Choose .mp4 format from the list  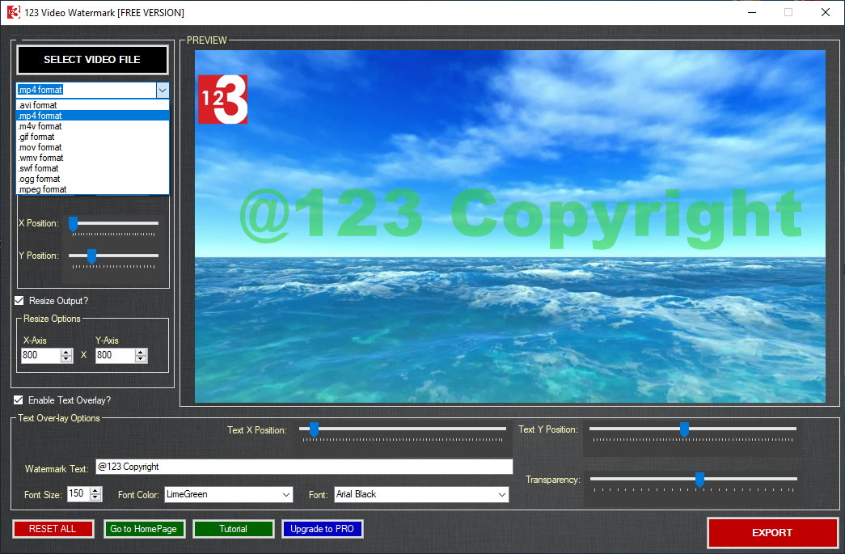[x=93, y=116]
